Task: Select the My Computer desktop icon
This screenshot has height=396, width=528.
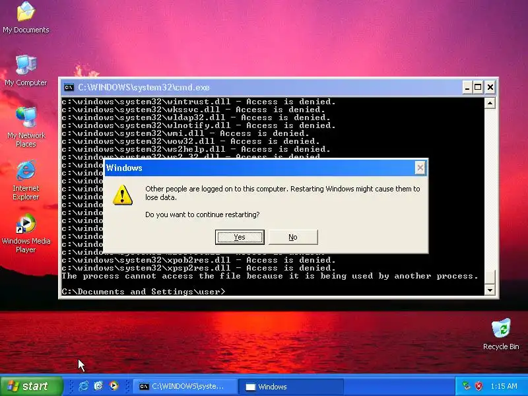Action: 26,70
